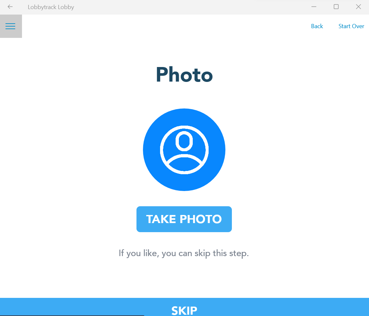Minimize the Lobbytrack Lobby window

(x=314, y=7)
